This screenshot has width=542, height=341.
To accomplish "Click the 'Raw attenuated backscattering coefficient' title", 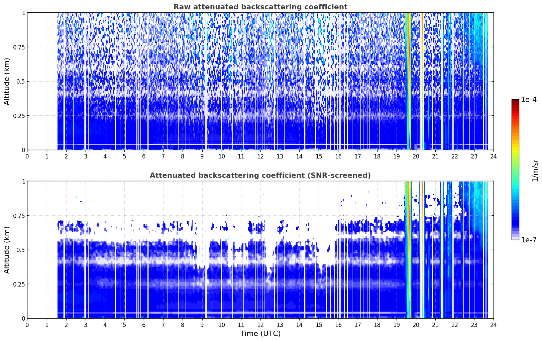I will [x=260, y=7].
